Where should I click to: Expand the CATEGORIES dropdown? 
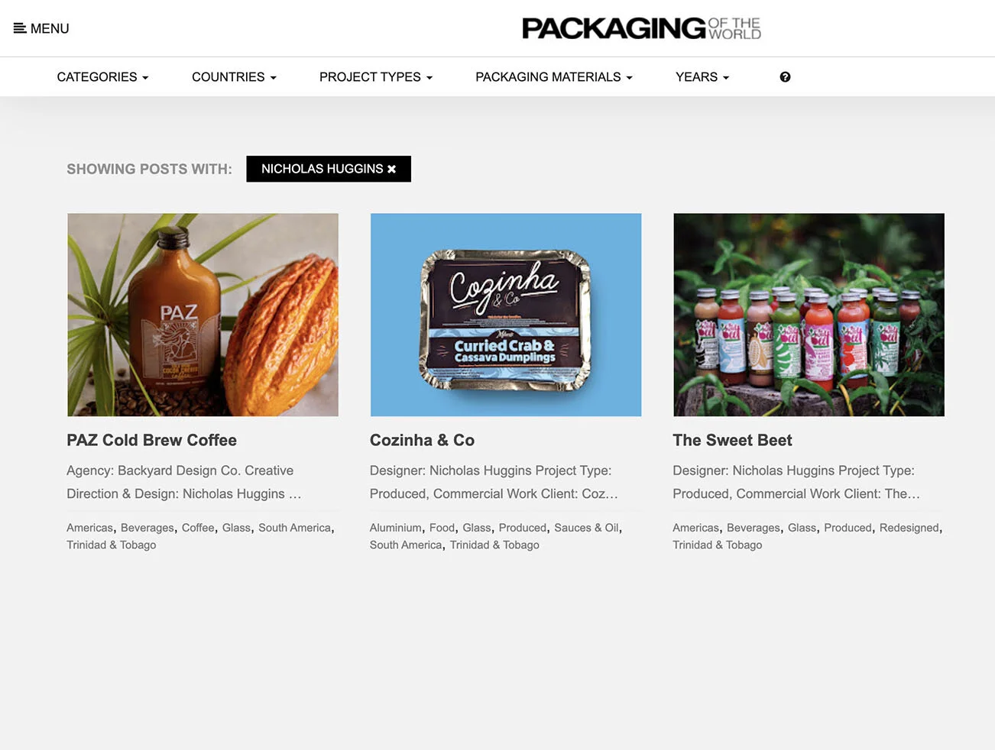click(x=102, y=77)
